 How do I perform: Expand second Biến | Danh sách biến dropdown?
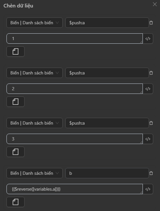[x=35, y=73]
